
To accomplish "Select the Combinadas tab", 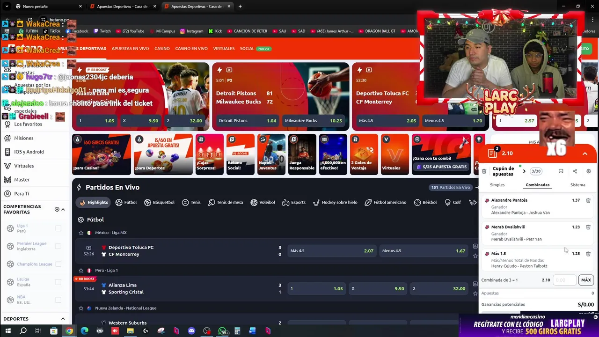I will [x=537, y=185].
